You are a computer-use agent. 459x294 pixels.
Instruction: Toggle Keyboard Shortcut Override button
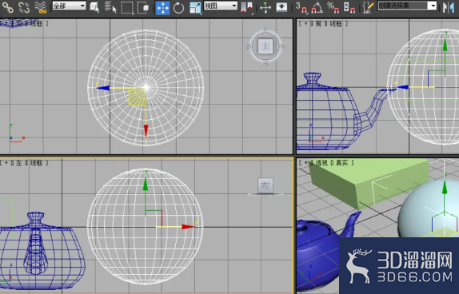click(x=281, y=7)
